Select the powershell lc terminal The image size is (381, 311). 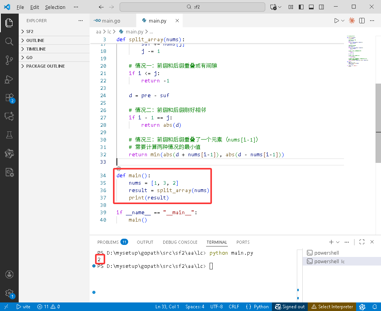click(x=342, y=261)
